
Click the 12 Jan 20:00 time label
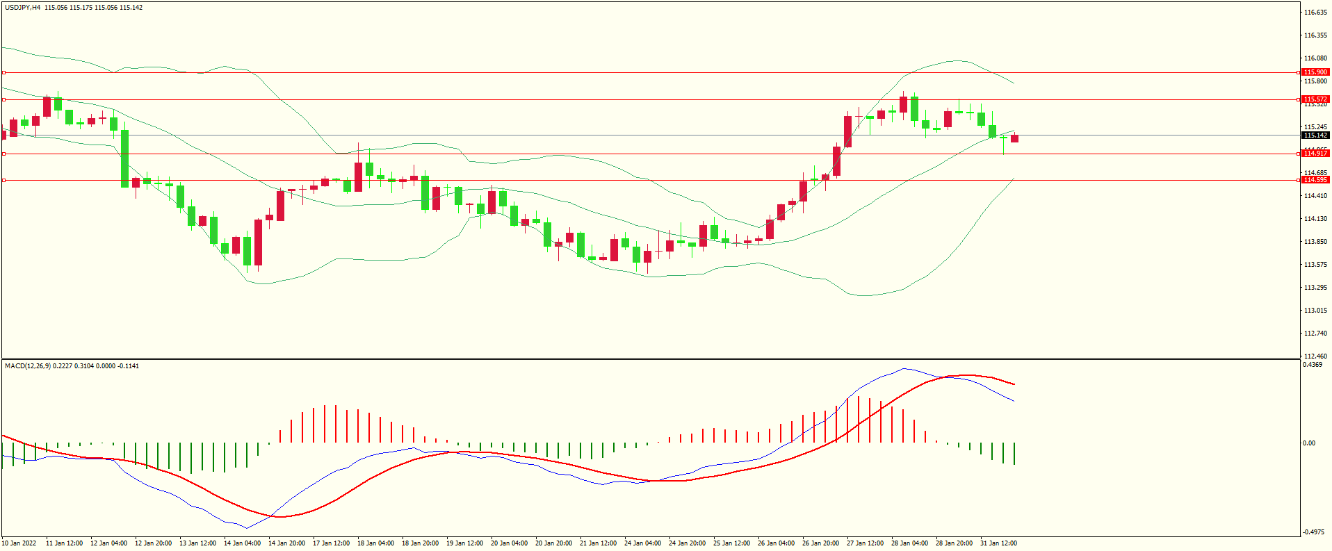[x=154, y=543]
